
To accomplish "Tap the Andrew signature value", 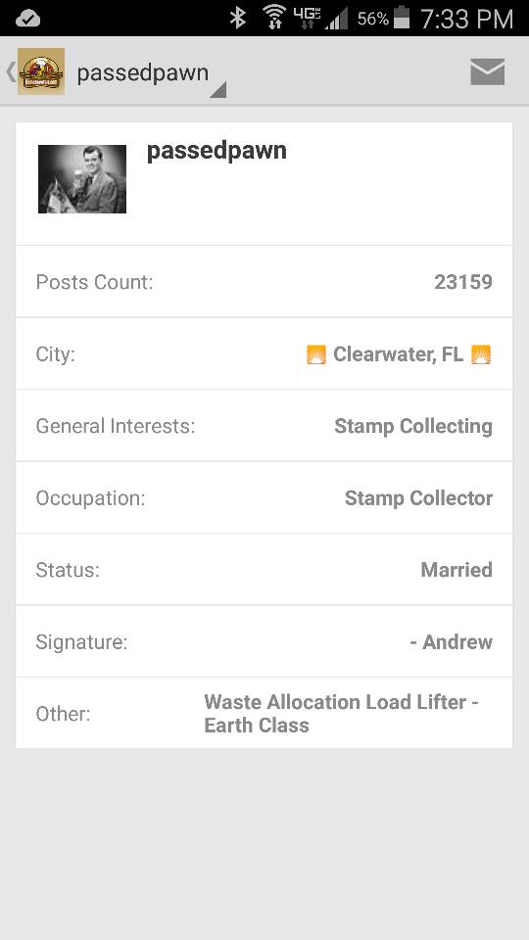I will tap(451, 642).
